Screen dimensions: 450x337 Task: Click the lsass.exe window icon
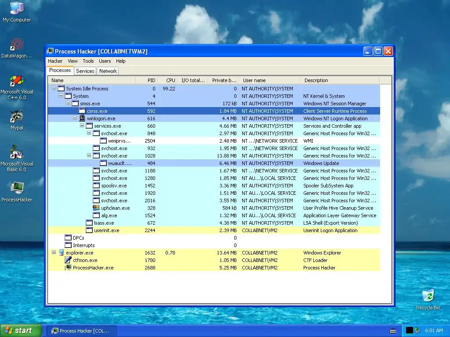pyautogui.click(x=89, y=222)
